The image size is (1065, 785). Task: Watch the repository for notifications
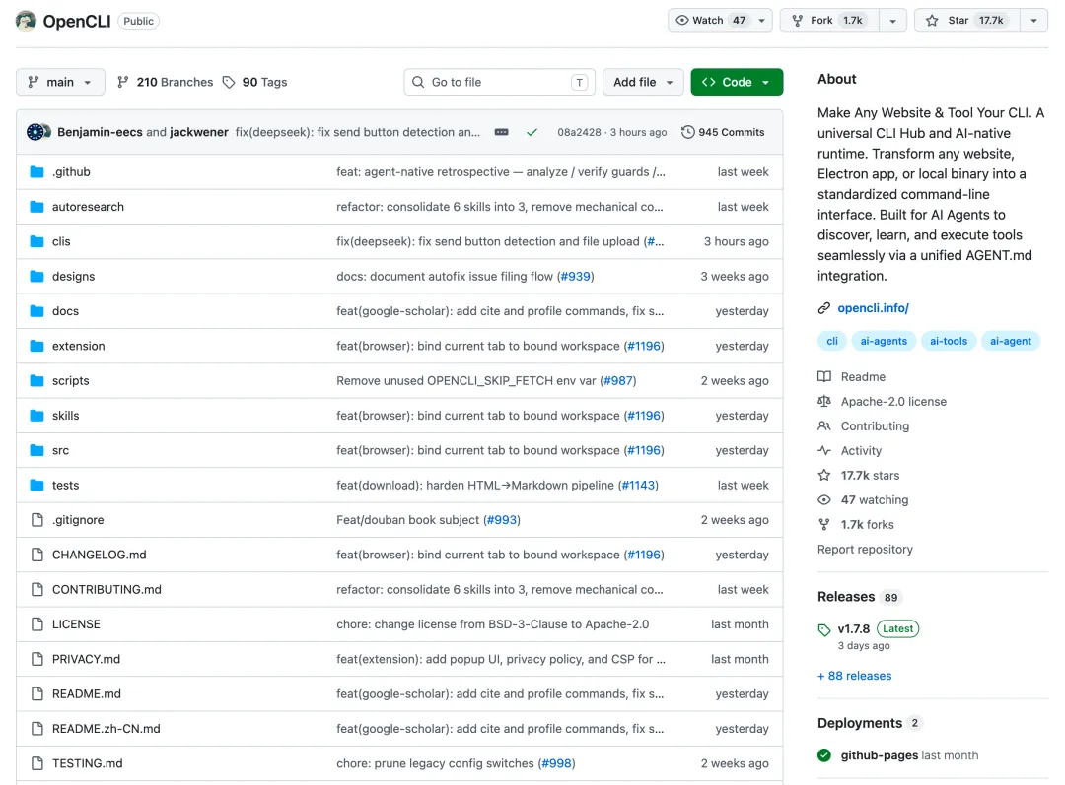click(x=708, y=20)
